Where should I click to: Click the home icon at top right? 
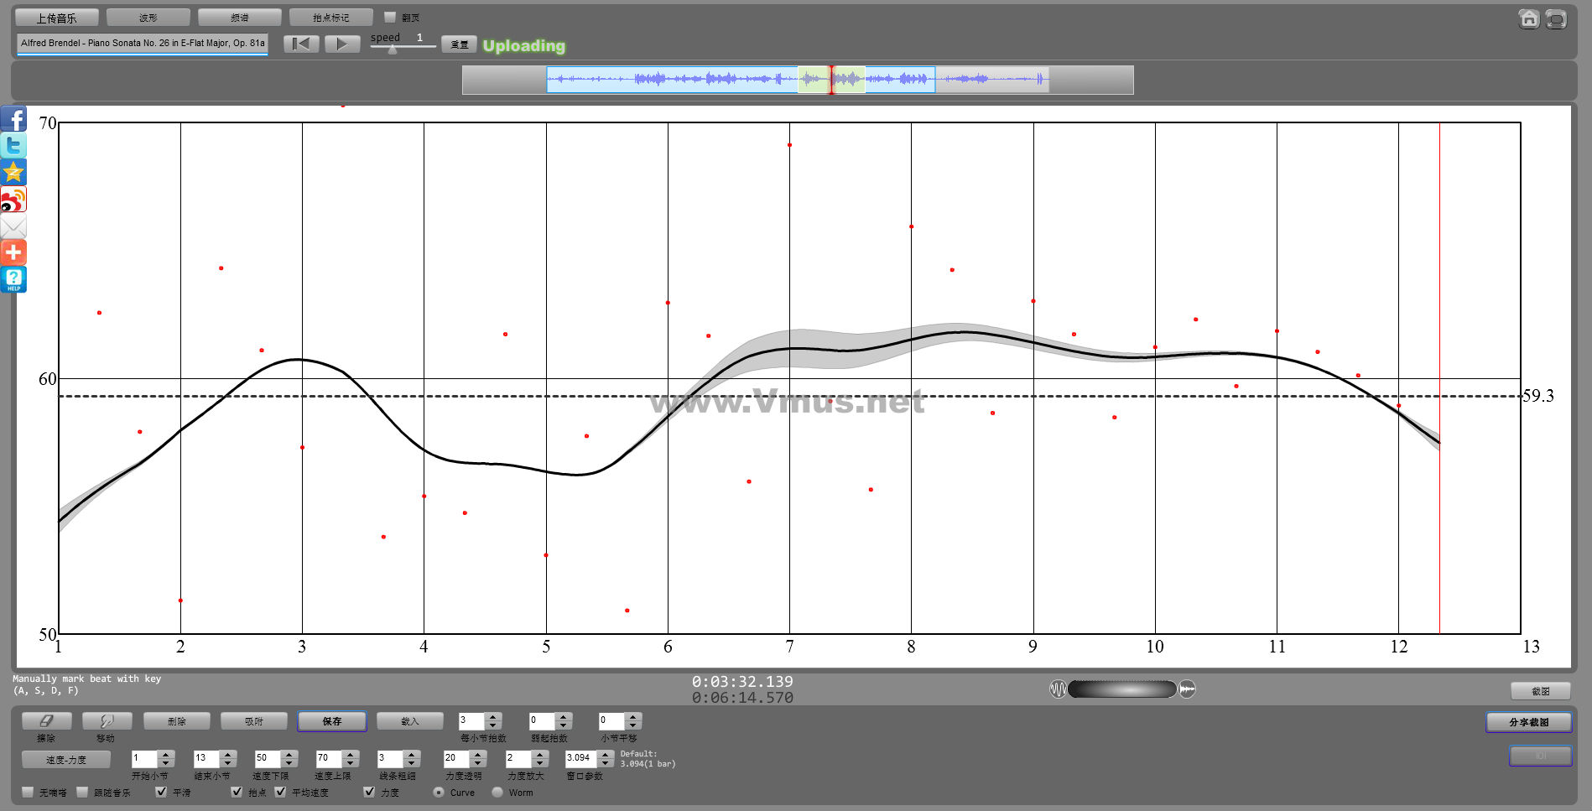point(1529,18)
